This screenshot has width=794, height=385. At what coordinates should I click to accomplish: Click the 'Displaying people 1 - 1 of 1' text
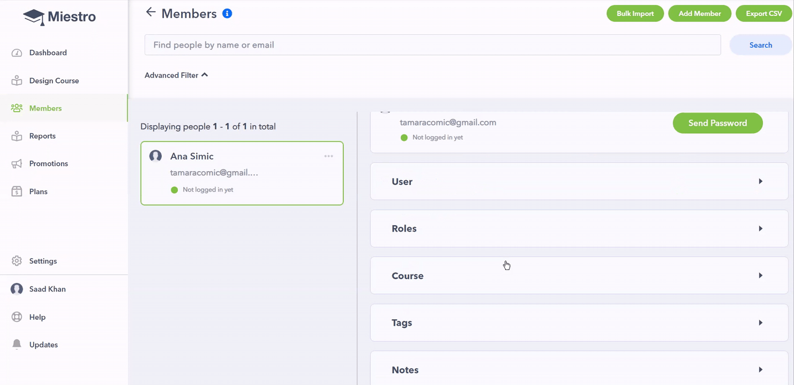click(208, 127)
